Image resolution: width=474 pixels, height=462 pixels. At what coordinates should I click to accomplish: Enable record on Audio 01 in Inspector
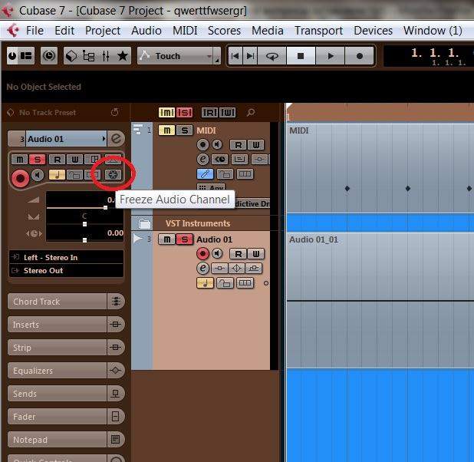[x=20, y=177]
